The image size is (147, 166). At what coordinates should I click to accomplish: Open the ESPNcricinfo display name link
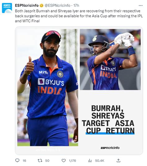point(27,6)
